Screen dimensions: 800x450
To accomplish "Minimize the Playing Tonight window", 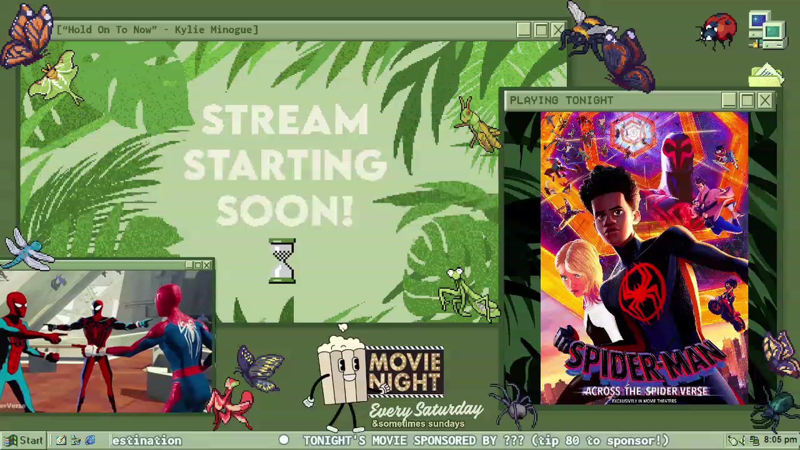I will click(x=729, y=100).
